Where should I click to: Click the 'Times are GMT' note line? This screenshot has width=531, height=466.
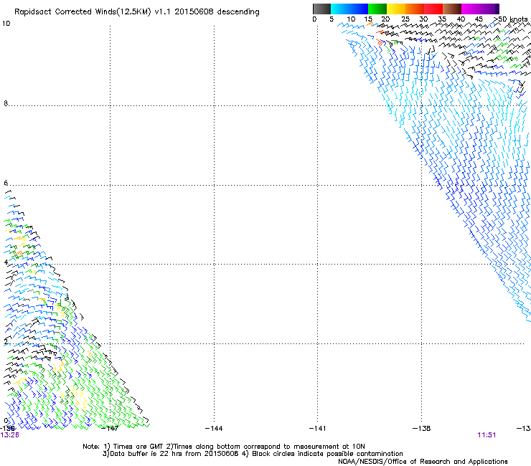[224, 447]
